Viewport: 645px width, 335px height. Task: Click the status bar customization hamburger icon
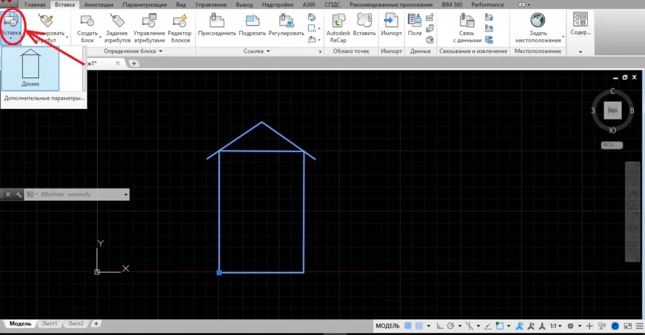639,326
